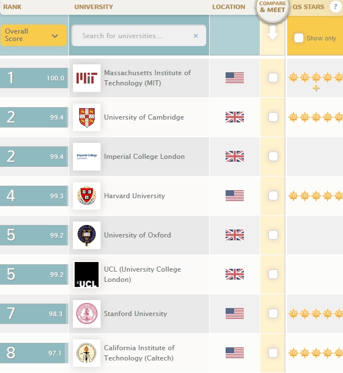Click the 99.3 score in rank 4 row
This screenshot has height=373, width=343.
[x=56, y=196]
